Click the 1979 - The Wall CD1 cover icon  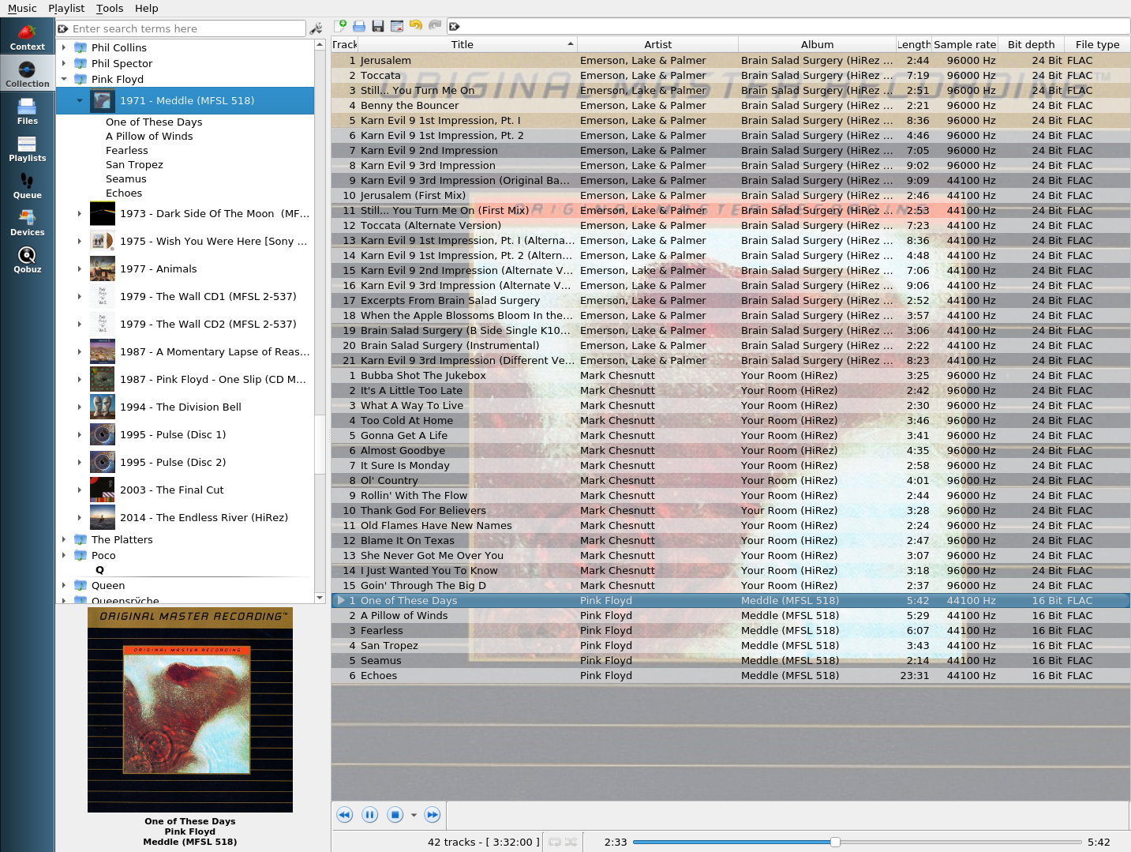(x=103, y=296)
